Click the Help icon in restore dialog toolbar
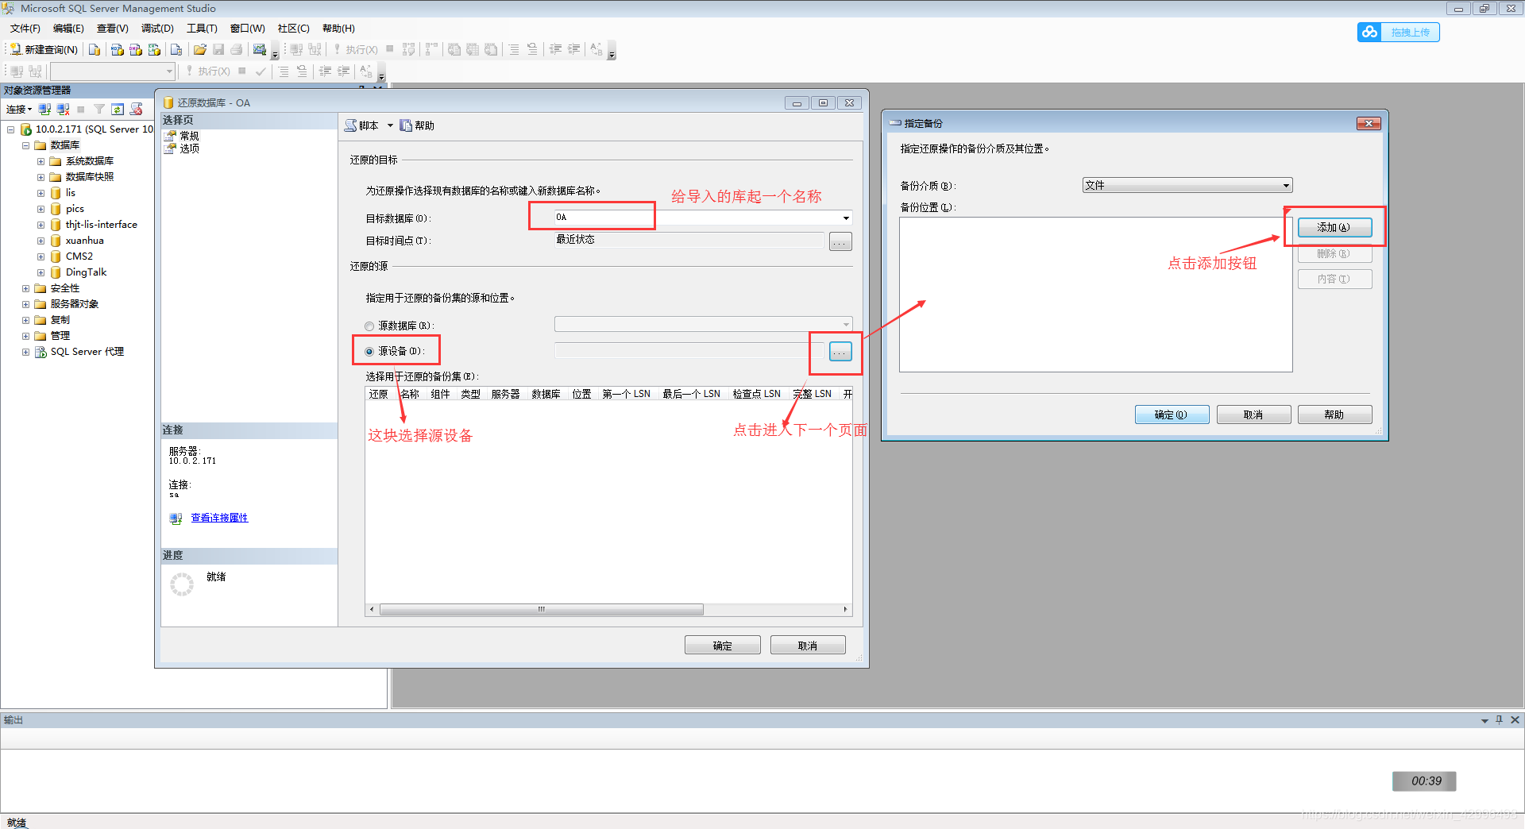1525x829 pixels. click(x=406, y=125)
